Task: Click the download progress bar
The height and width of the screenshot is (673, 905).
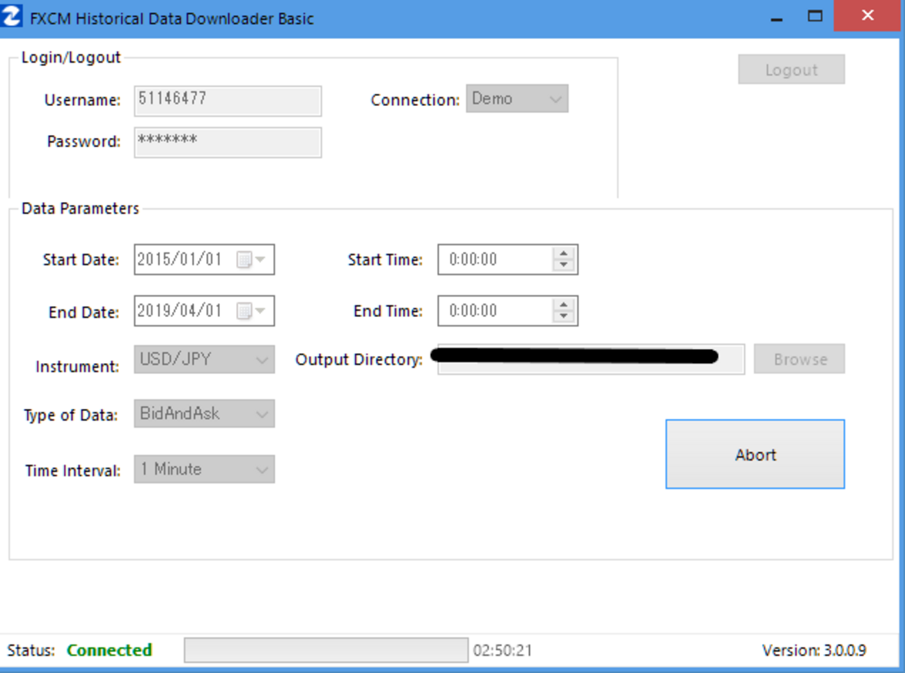Action: pos(326,651)
